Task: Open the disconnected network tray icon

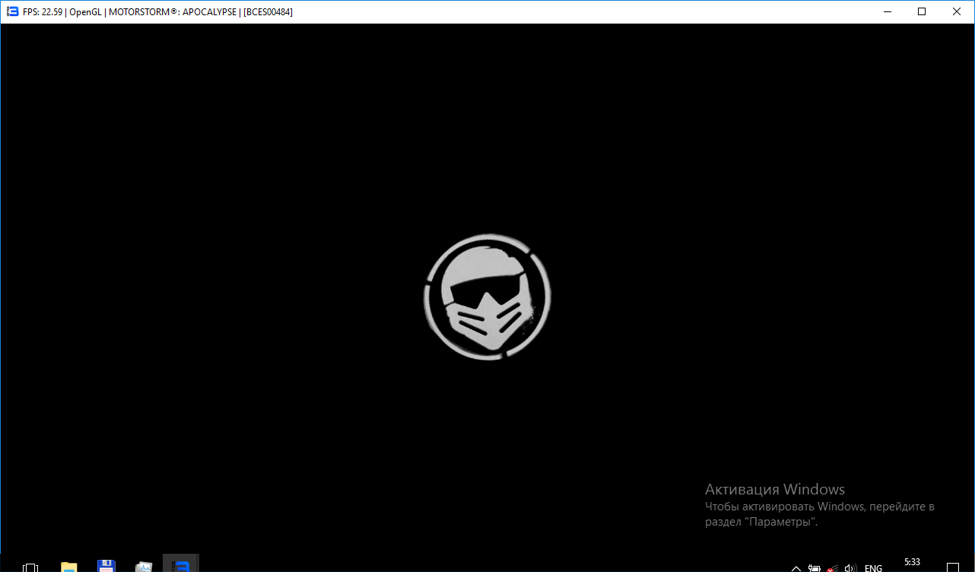Action: [833, 567]
